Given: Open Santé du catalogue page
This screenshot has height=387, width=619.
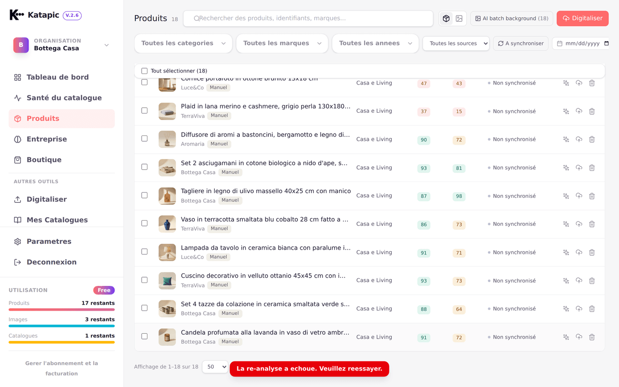Looking at the screenshot, I should pyautogui.click(x=61, y=98).
